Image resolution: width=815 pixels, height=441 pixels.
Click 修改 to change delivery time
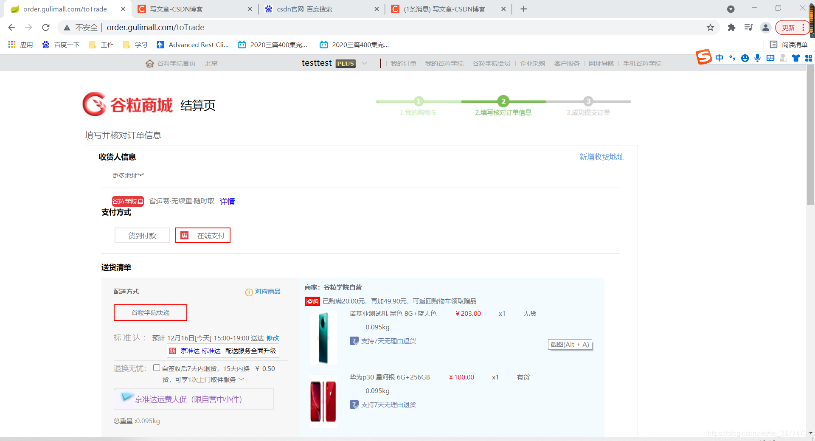coord(273,338)
